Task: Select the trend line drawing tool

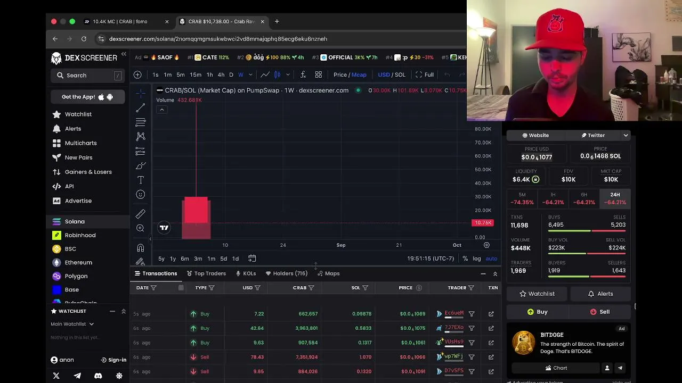Action: pyautogui.click(x=141, y=108)
